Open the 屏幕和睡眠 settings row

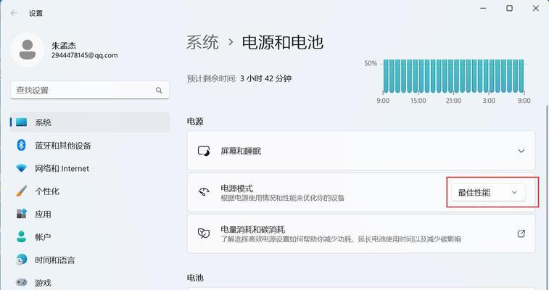pyautogui.click(x=361, y=151)
